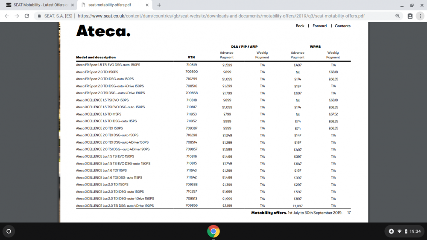The image size is (427, 240).
Task: Click the VTN column header
Action: tap(191, 58)
